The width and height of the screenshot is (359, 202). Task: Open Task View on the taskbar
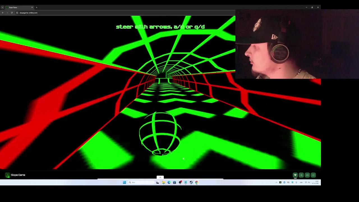tap(158, 182)
